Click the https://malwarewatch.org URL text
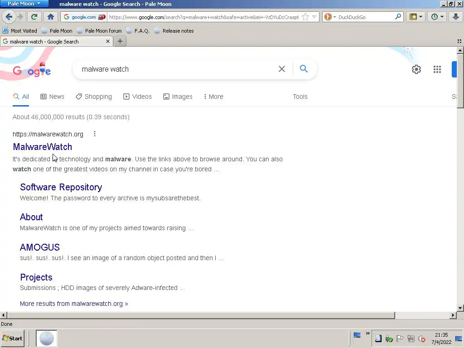 48,134
